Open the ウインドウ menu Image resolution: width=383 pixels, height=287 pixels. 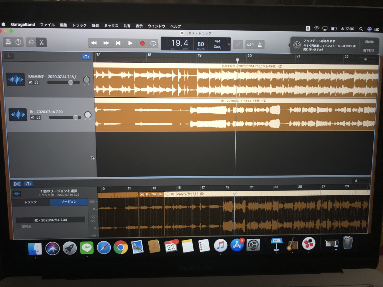click(156, 26)
